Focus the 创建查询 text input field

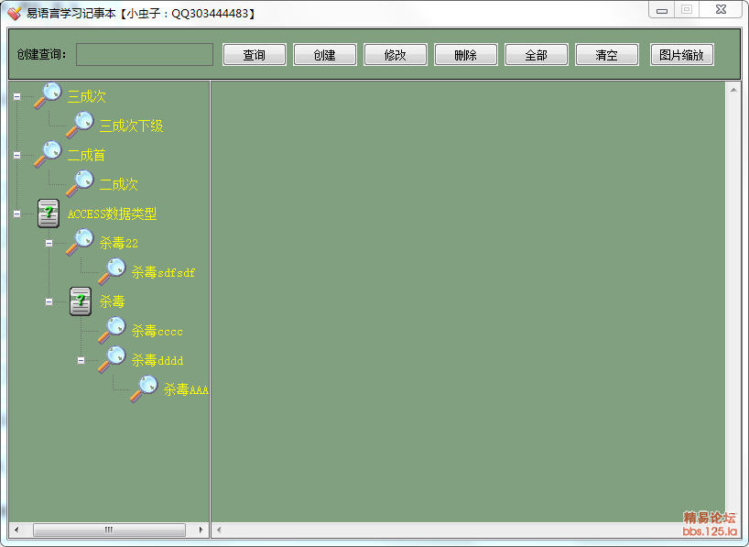point(145,55)
